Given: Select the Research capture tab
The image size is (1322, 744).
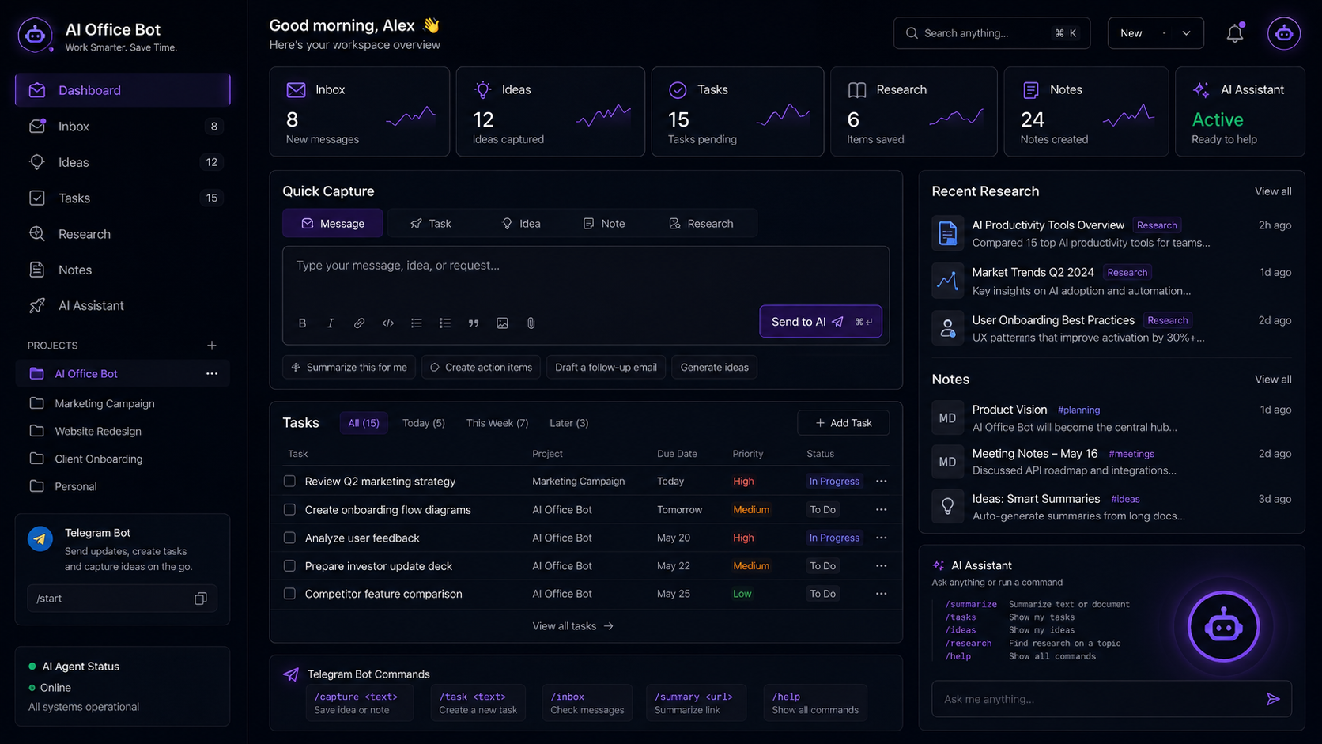Looking at the screenshot, I should click(701, 224).
